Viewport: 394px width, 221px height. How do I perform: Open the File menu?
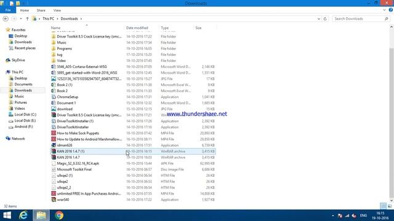8,10
